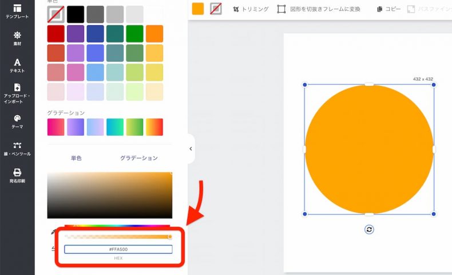Open the 素材 materials panel
Screen dimensions: 452x275
(17, 38)
